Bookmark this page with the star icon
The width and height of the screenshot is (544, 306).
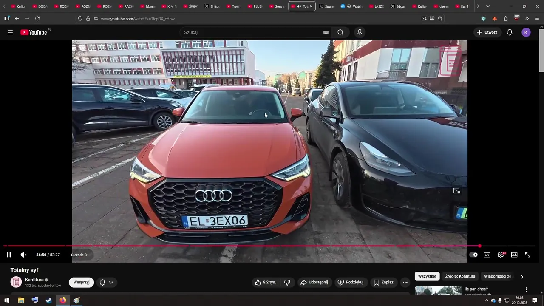440,18
